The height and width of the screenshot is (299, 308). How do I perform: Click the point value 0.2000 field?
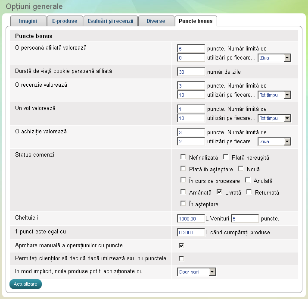pyautogui.click(x=191, y=233)
